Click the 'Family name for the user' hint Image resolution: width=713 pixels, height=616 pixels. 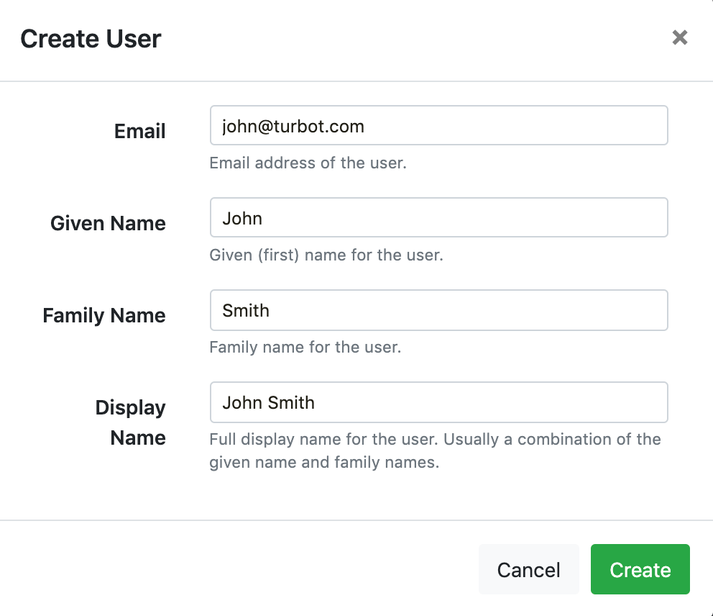pos(305,348)
